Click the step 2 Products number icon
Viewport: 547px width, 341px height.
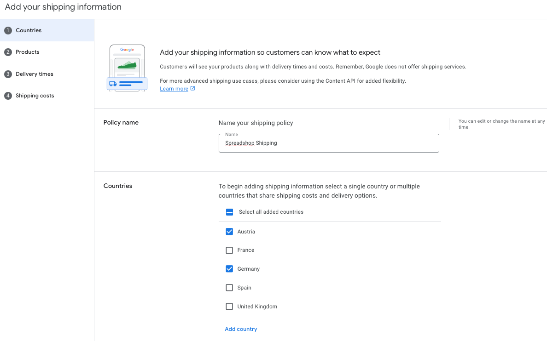8,52
